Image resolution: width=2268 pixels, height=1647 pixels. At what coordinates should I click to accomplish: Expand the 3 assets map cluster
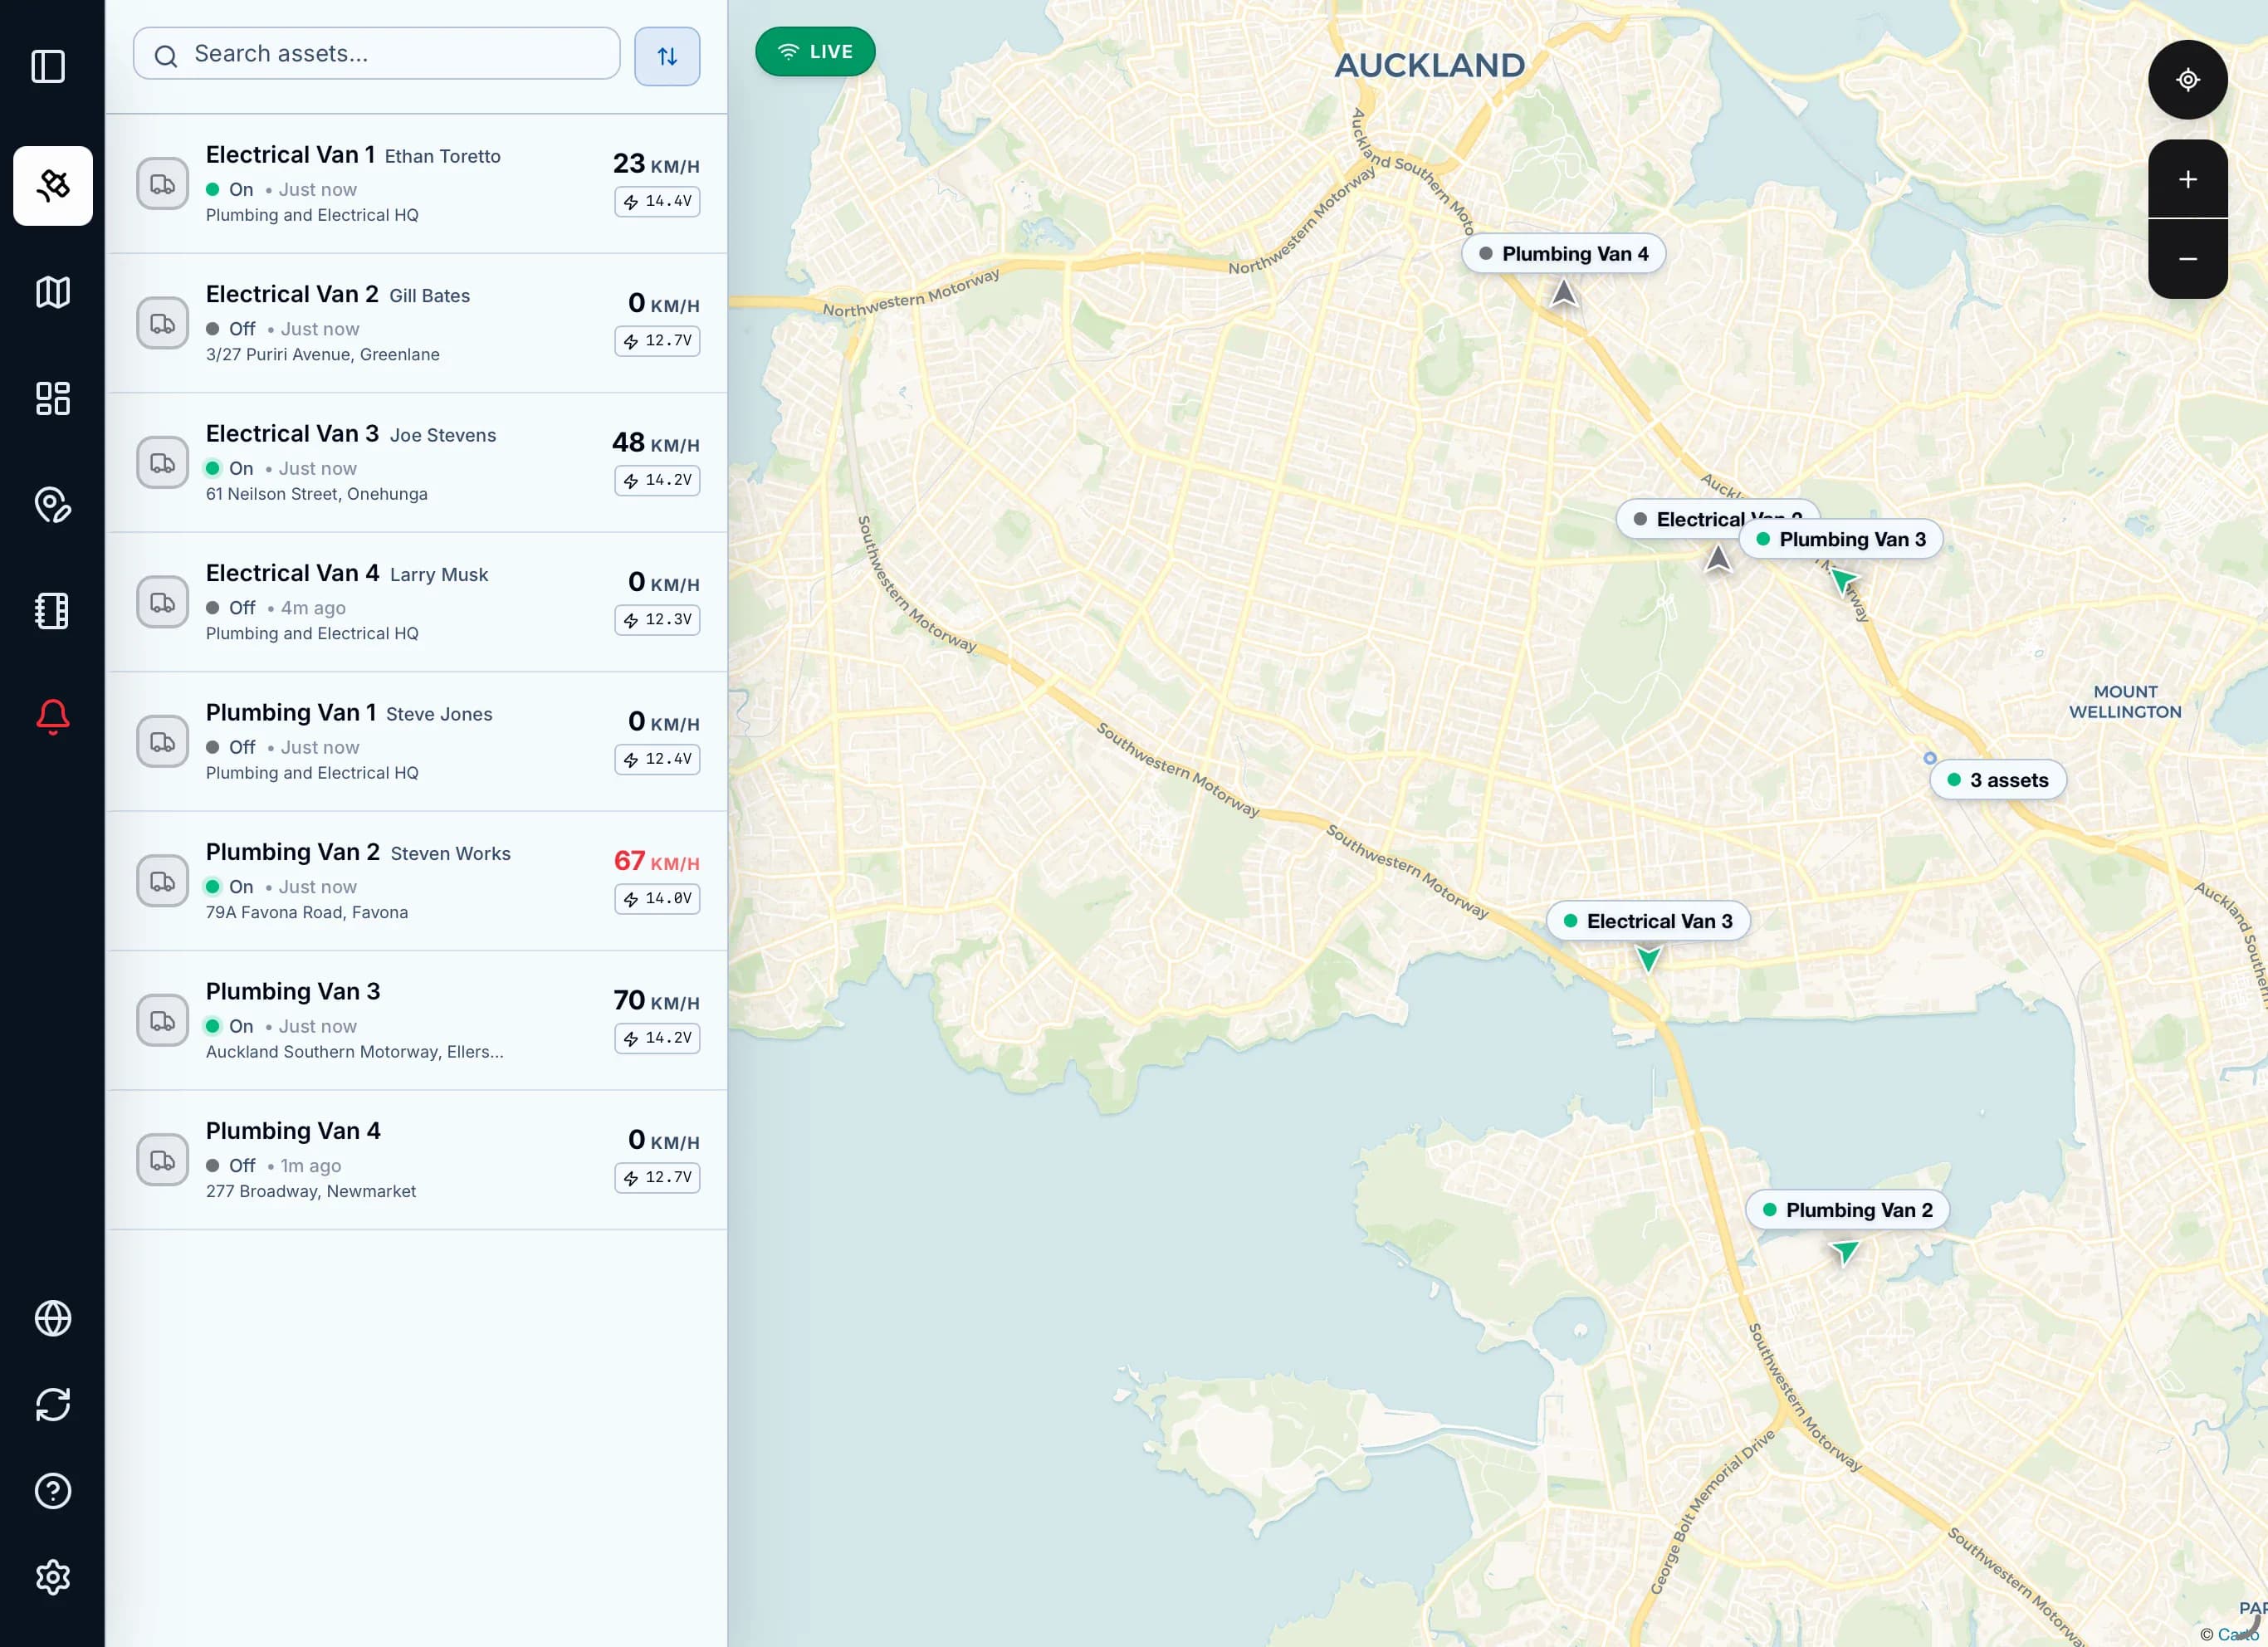pyautogui.click(x=1998, y=780)
